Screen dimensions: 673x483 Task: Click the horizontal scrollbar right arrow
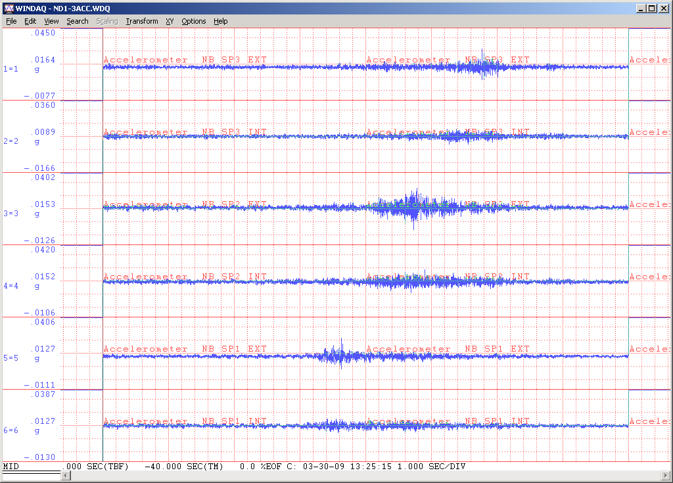666,475
